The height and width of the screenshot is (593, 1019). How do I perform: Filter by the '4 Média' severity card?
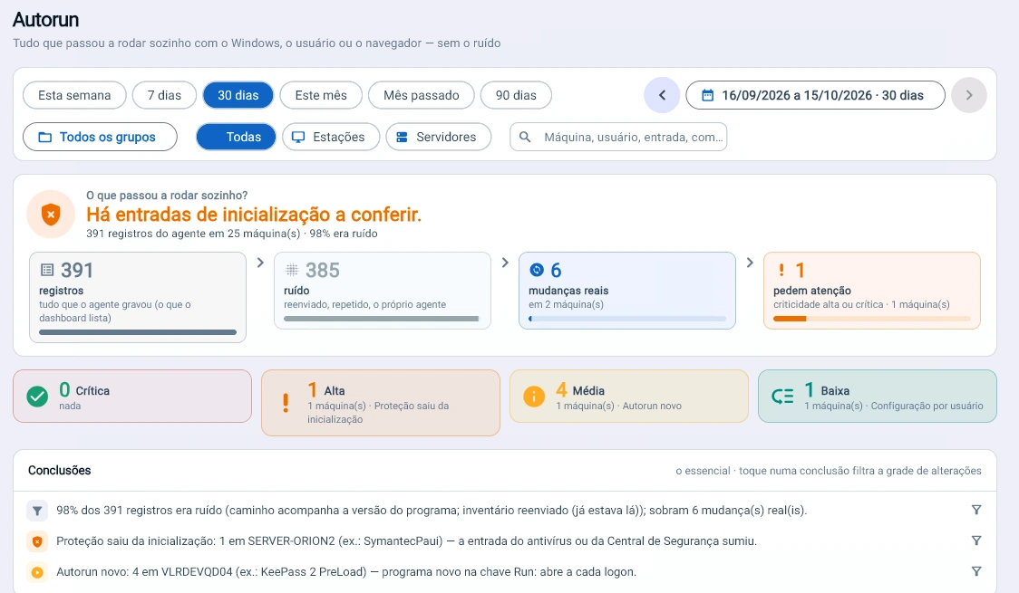pyautogui.click(x=629, y=397)
